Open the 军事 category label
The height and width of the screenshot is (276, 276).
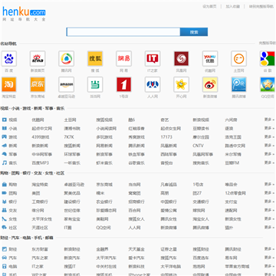[13, 154]
